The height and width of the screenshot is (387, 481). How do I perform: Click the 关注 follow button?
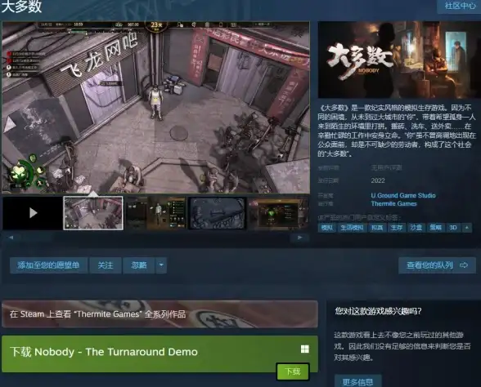coord(106,265)
